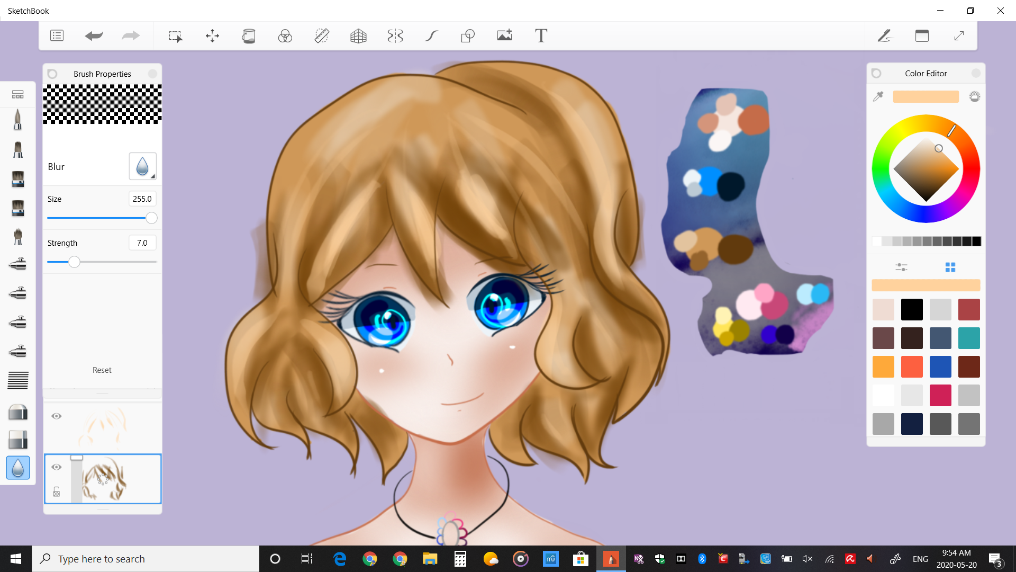
Task: Select the top hair highlights layer thumbnail
Action: (x=103, y=427)
